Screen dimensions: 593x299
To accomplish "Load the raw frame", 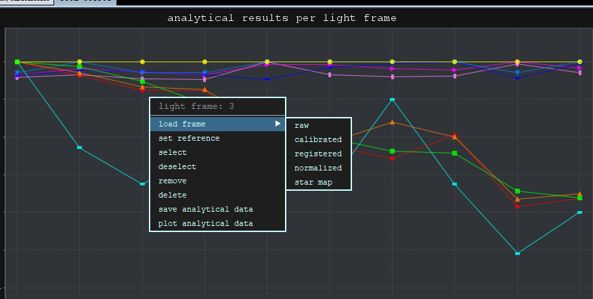I will 319,126.
